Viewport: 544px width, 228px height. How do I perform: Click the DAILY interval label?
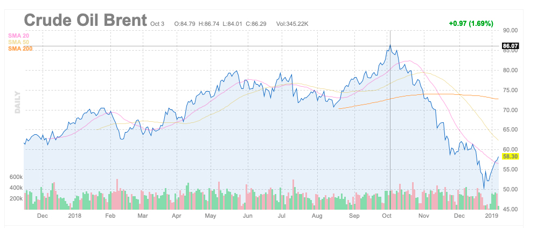pyautogui.click(x=18, y=105)
